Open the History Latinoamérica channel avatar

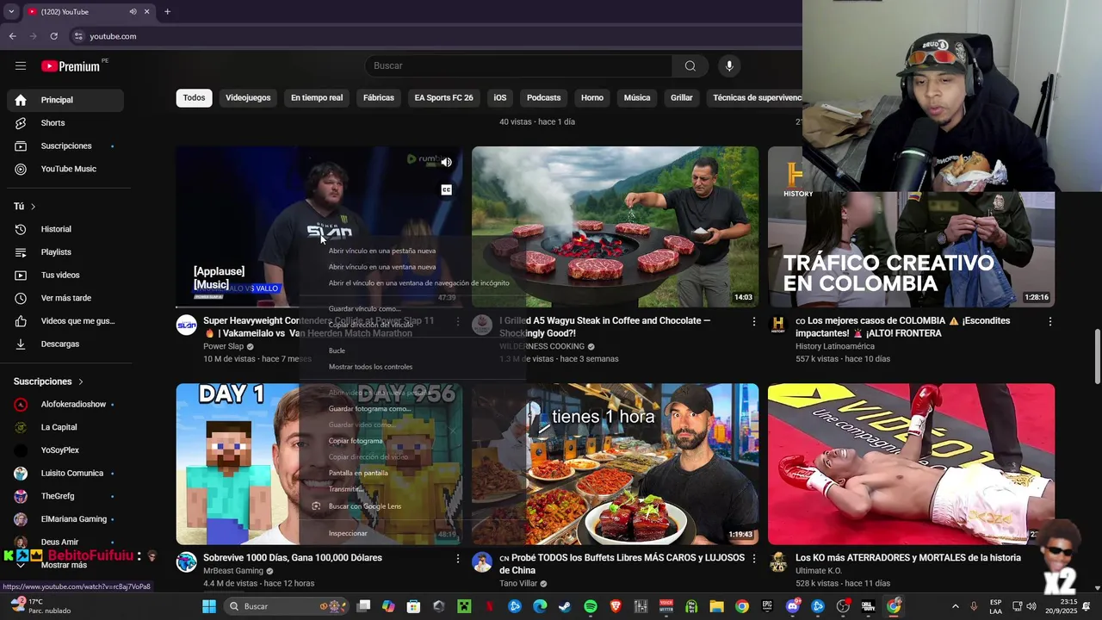coord(778,325)
